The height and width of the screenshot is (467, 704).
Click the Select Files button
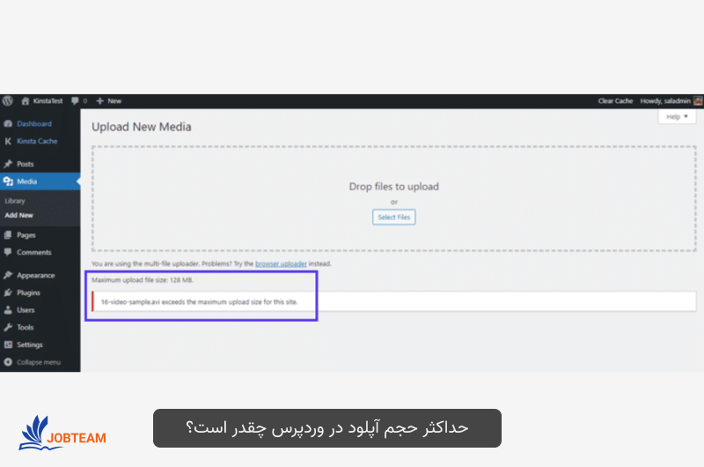click(393, 217)
